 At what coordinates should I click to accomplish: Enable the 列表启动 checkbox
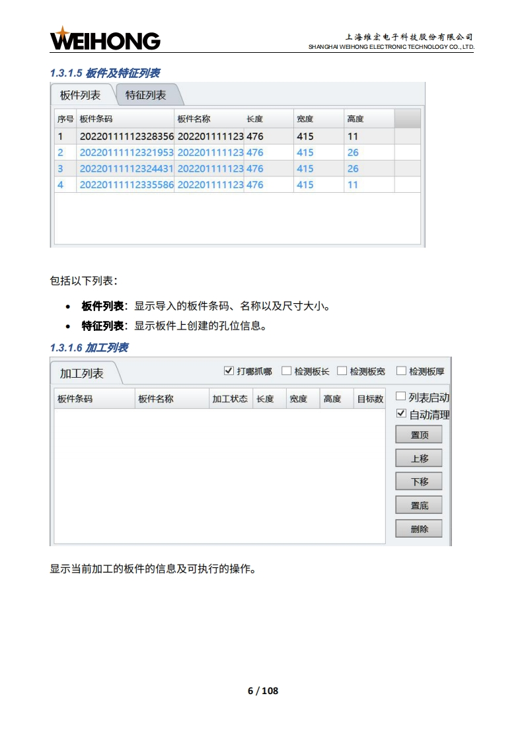pyautogui.click(x=400, y=396)
